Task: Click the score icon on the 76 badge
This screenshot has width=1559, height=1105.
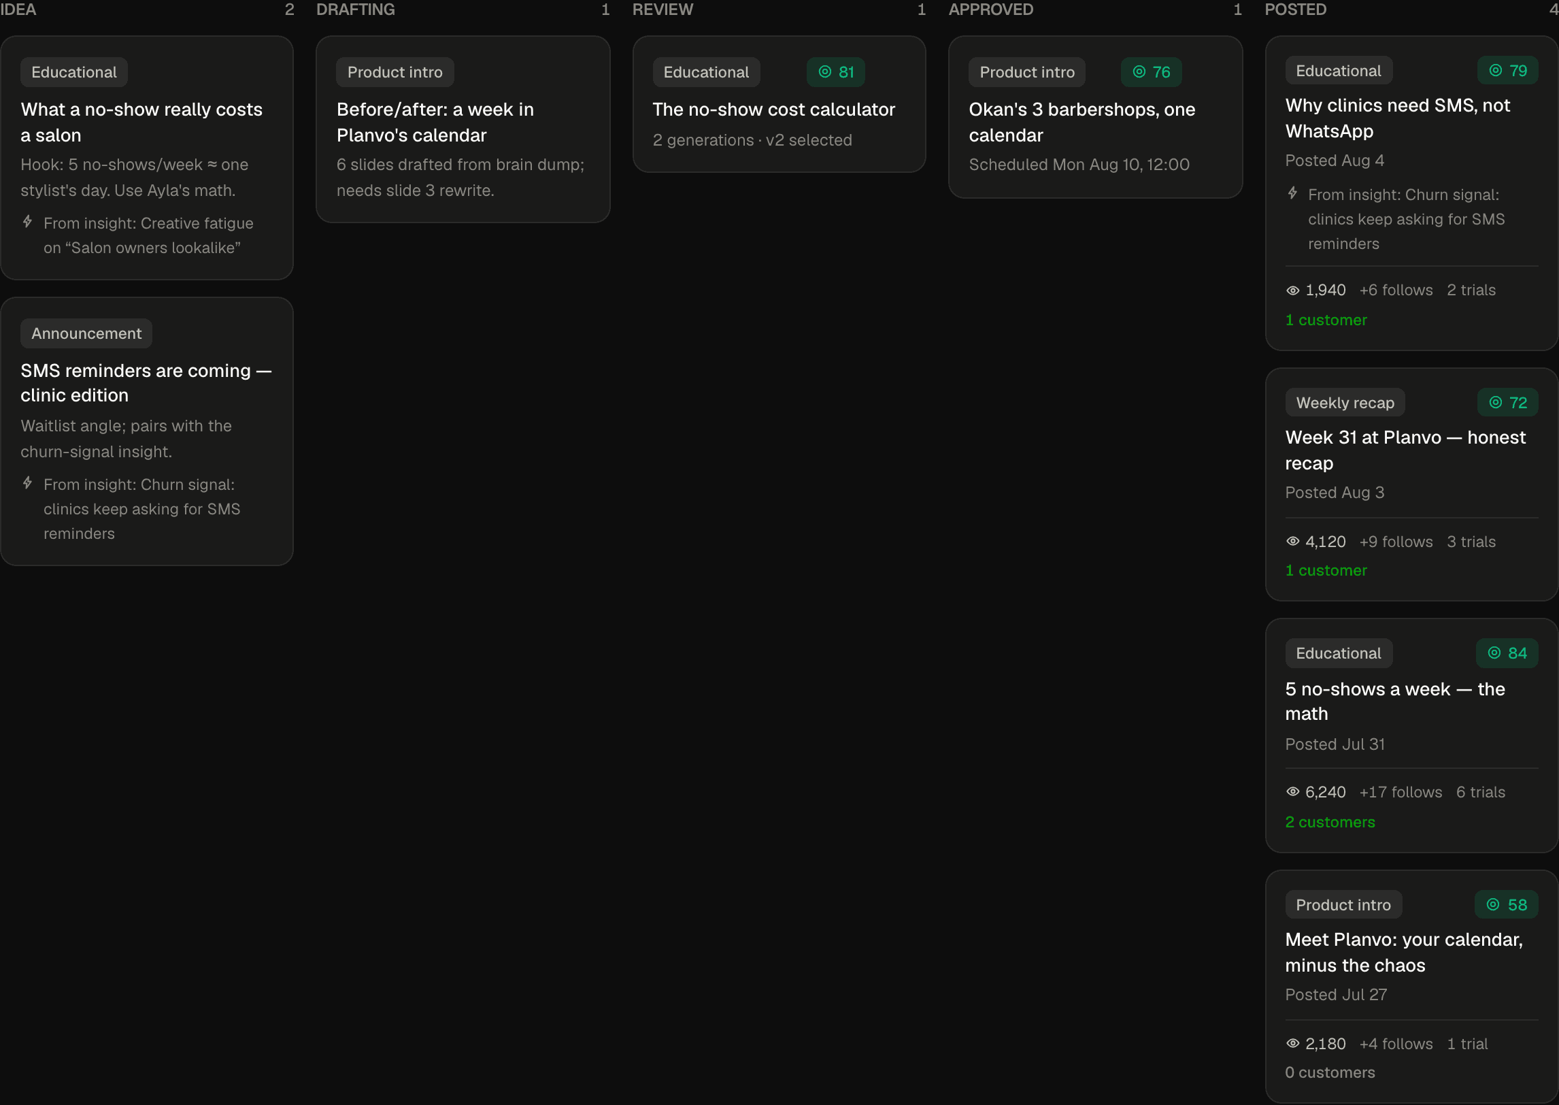Action: coord(1139,71)
